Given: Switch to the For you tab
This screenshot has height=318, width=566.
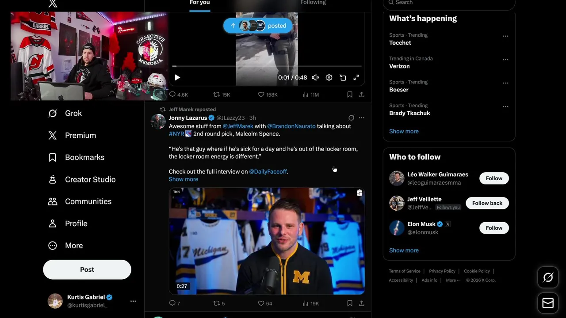Looking at the screenshot, I should (x=200, y=4).
